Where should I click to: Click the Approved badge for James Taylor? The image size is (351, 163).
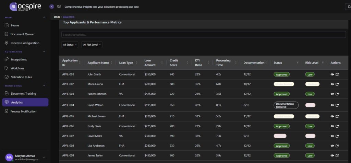(282, 155)
